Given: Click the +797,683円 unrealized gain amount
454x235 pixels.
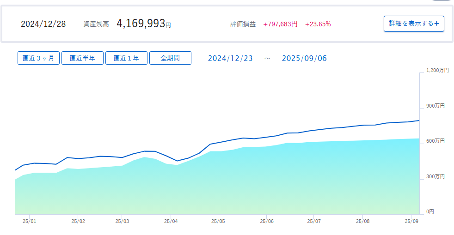Looking at the screenshot, I should pos(280,24).
